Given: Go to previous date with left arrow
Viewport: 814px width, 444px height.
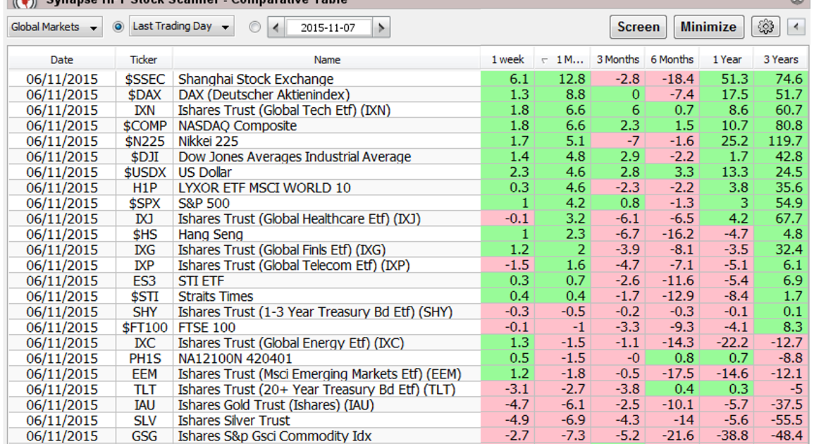Looking at the screenshot, I should pos(276,28).
